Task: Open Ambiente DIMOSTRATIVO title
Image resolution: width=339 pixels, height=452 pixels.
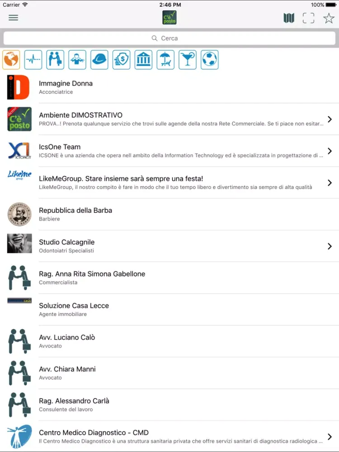Action: pos(81,115)
